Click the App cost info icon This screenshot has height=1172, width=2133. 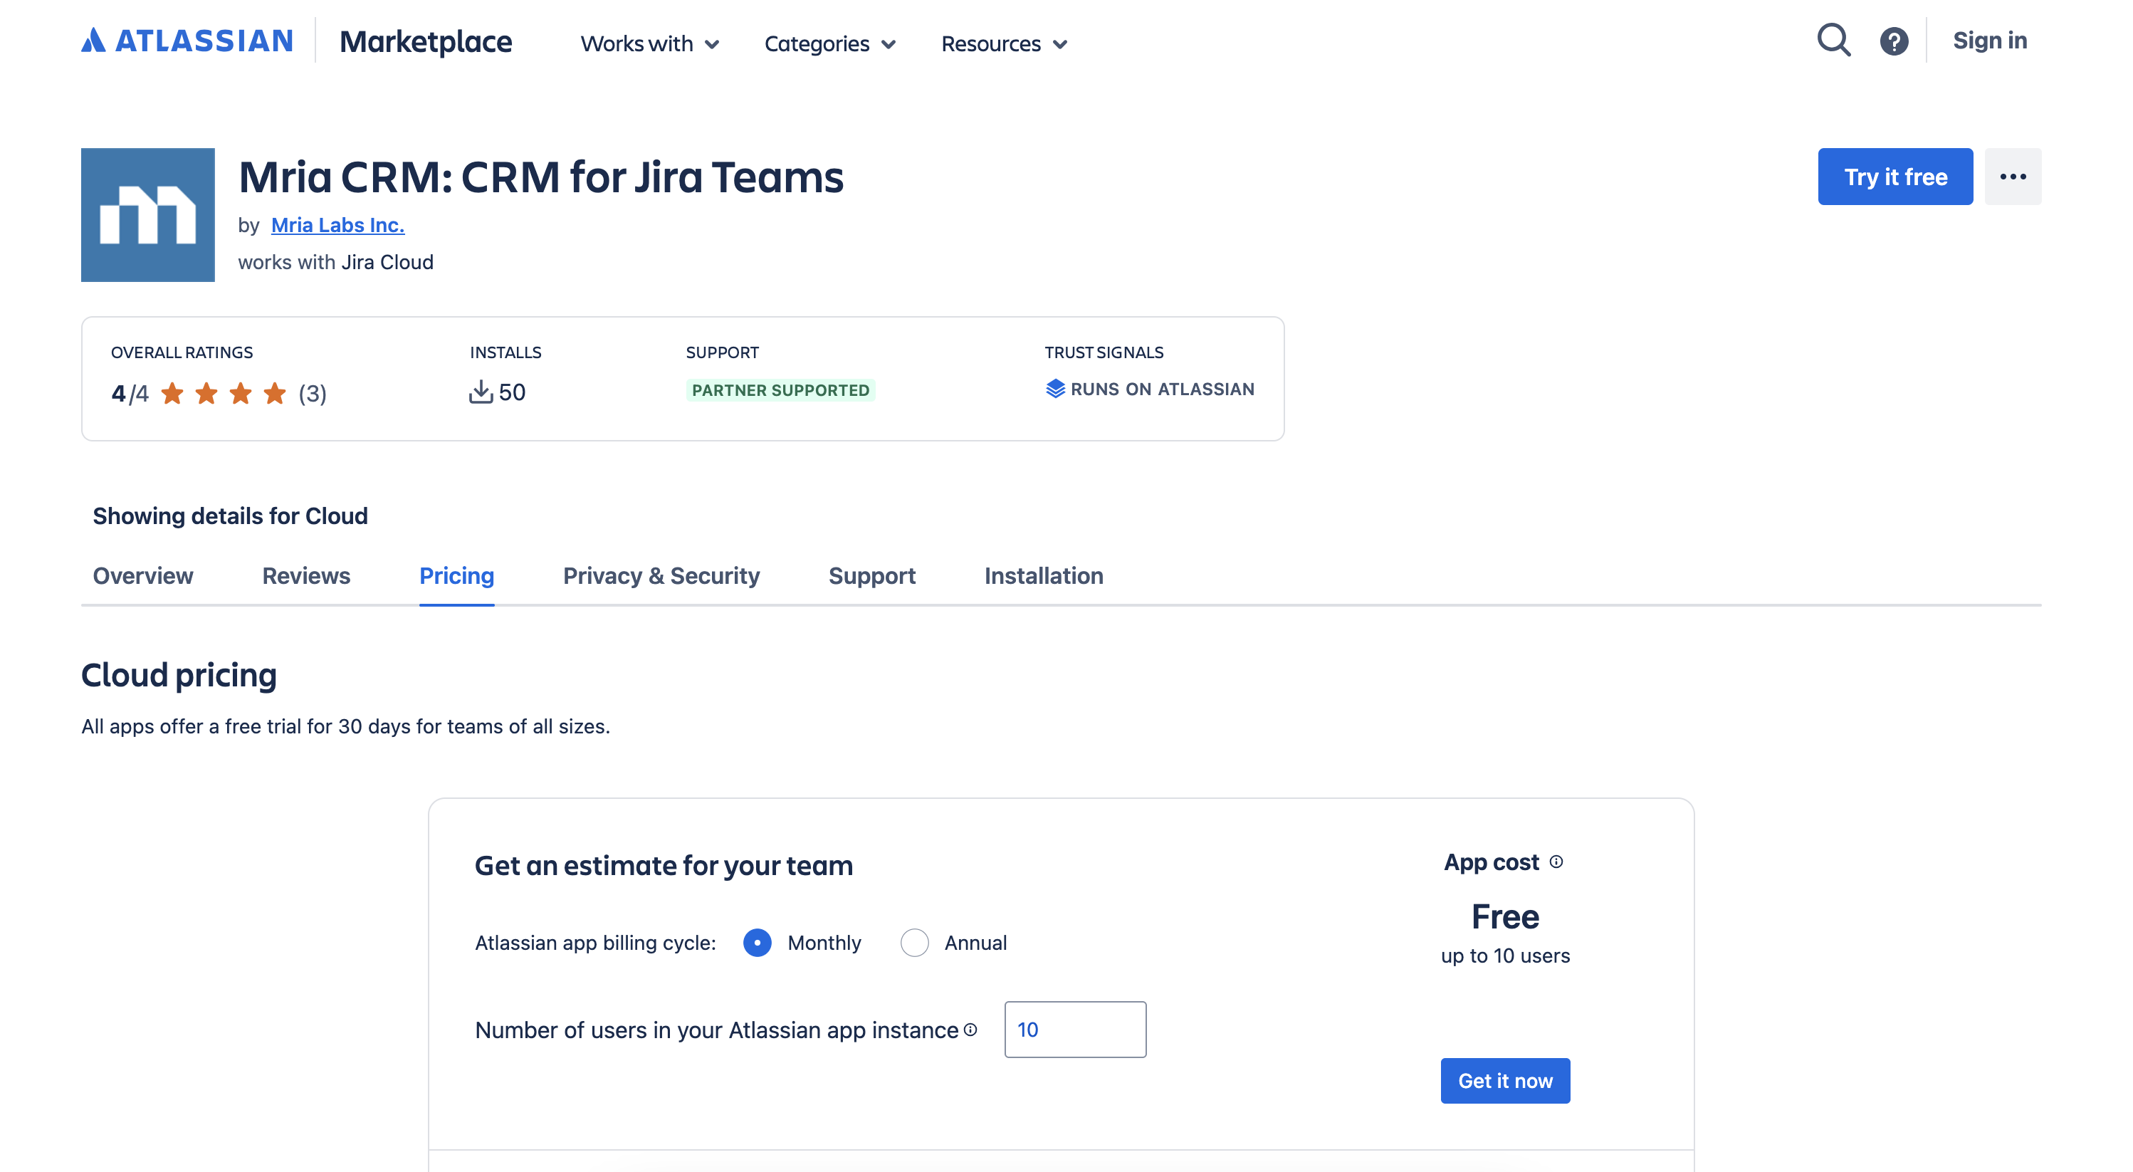pos(1556,862)
